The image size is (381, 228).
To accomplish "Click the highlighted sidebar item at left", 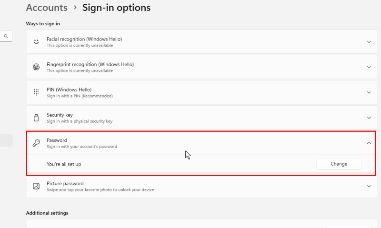I will pyautogui.click(x=6, y=140).
